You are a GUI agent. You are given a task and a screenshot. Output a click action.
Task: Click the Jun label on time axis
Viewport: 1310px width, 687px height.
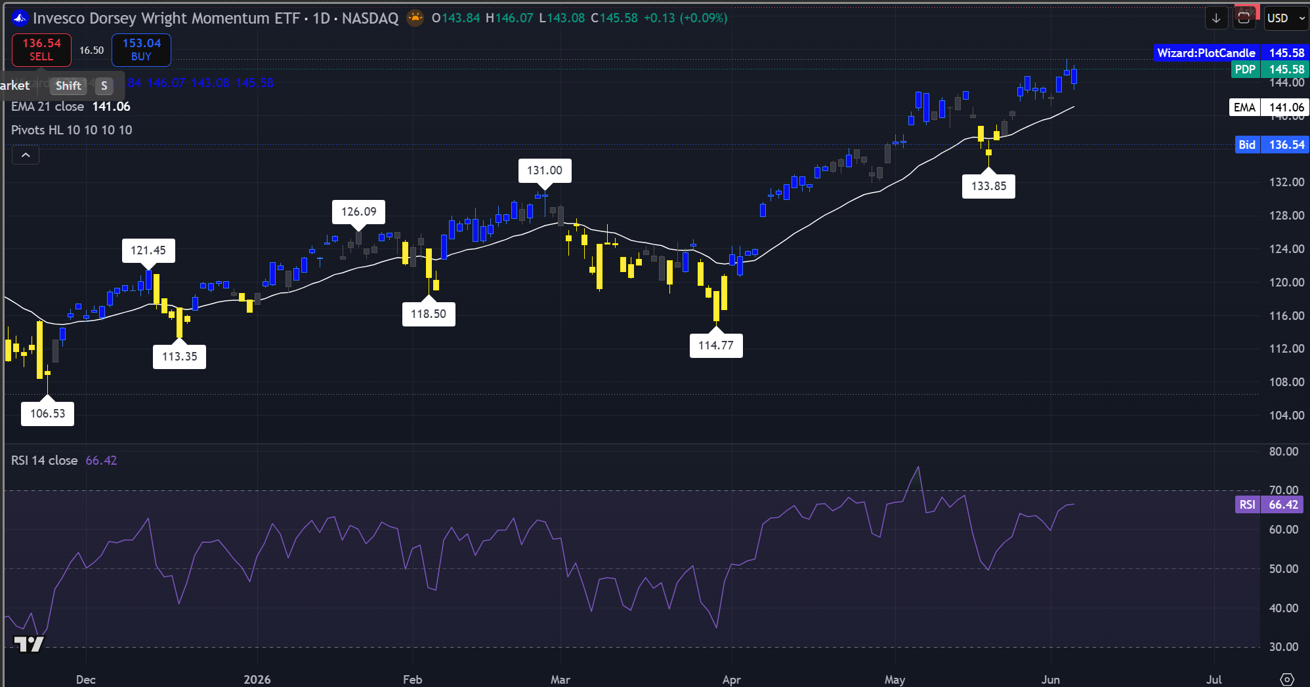[x=1051, y=679]
